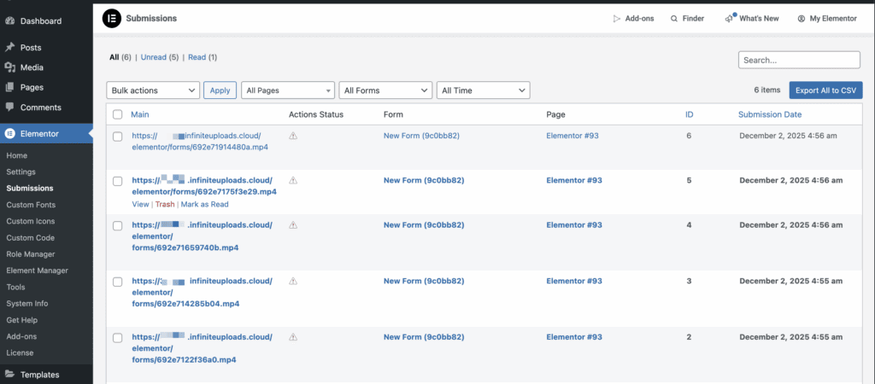Toggle the select-all checkbox in table header
Screen dimensions: 875x384
pos(118,114)
